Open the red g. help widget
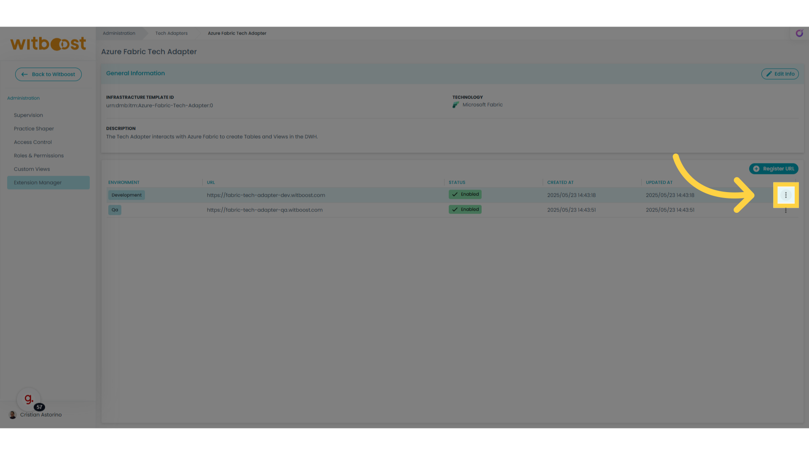The width and height of the screenshot is (809, 455). click(29, 399)
